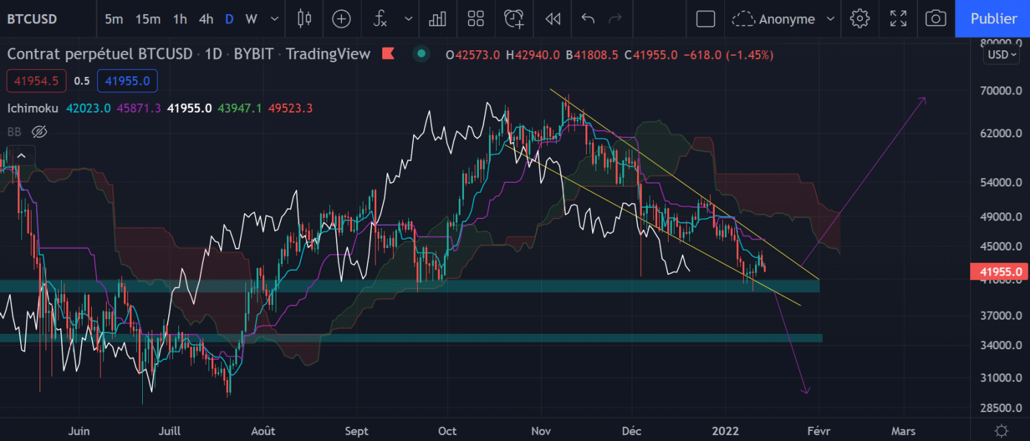
Task: Open the bar chart financials icon
Action: (437, 19)
